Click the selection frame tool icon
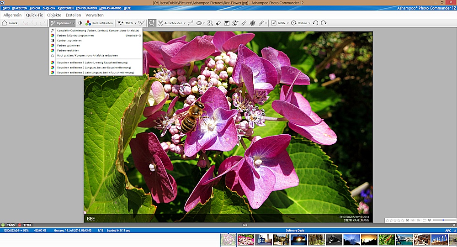This screenshot has width=457, height=247. [152, 22]
